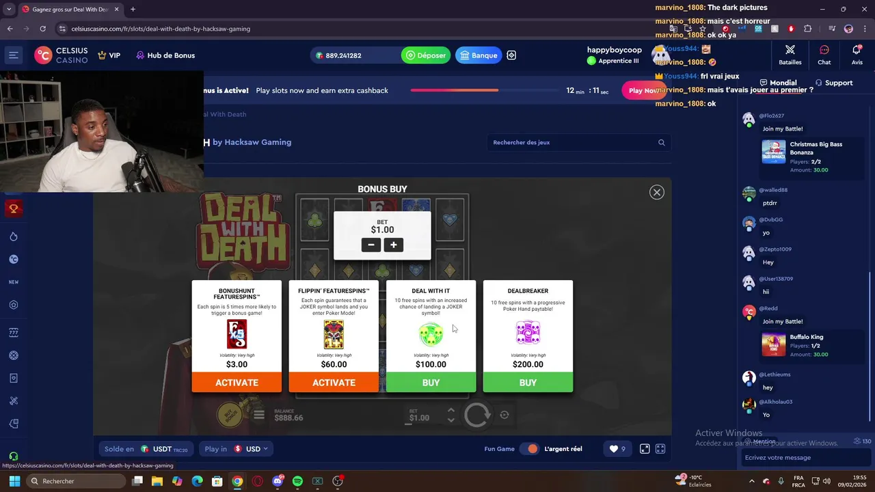The image size is (875, 492).
Task: Click the green headset support icon in sidebar
Action: (14, 456)
